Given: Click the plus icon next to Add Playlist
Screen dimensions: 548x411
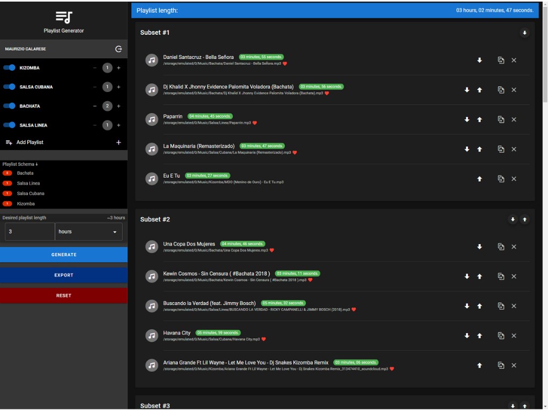Looking at the screenshot, I should point(118,142).
